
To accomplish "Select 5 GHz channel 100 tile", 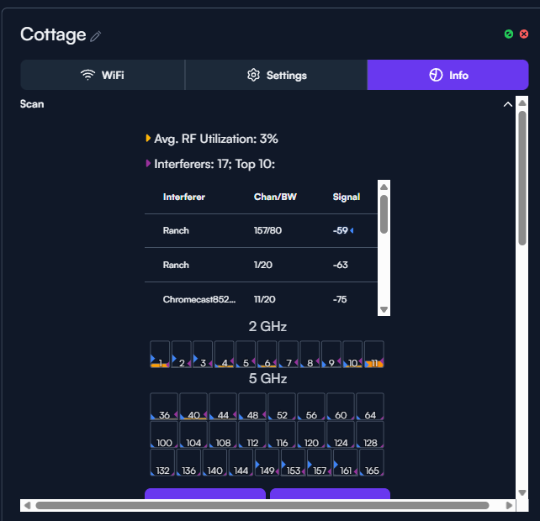I will (164, 434).
